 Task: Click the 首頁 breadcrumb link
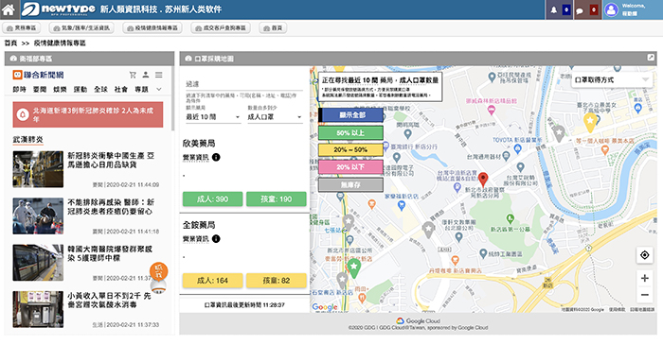pos(11,43)
